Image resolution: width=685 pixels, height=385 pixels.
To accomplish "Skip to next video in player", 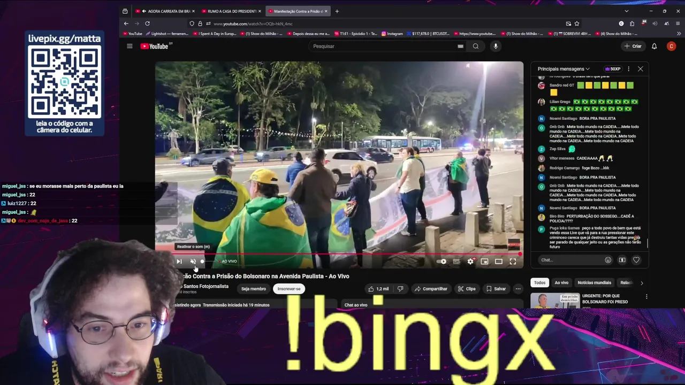I will tap(179, 261).
